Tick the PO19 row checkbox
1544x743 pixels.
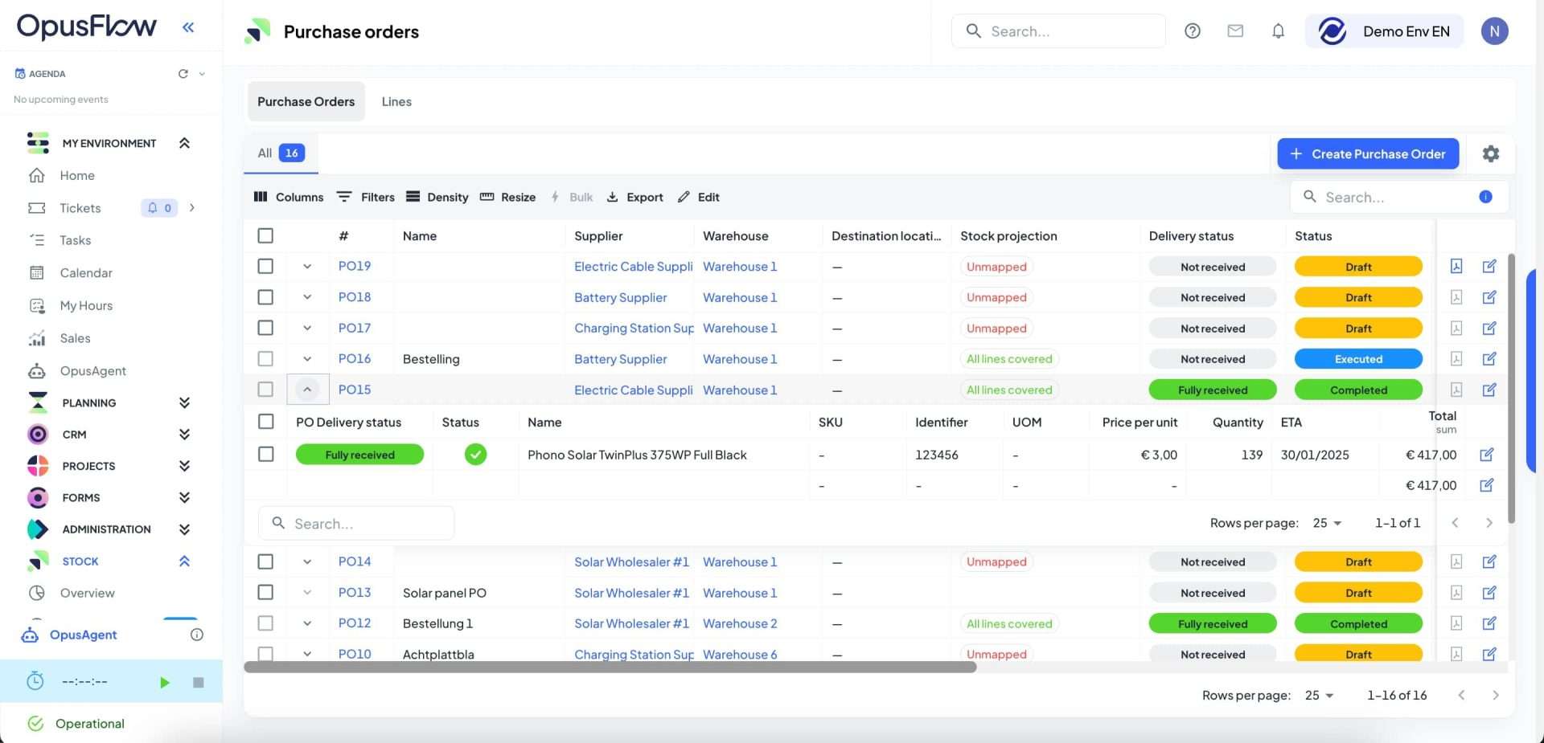(265, 266)
